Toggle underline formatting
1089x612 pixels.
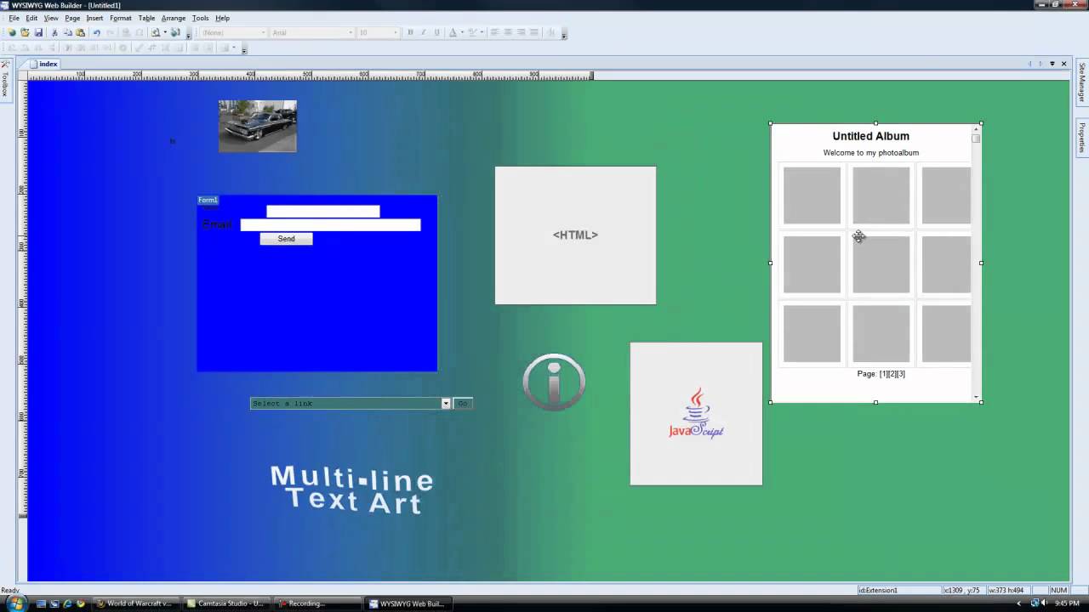click(437, 32)
